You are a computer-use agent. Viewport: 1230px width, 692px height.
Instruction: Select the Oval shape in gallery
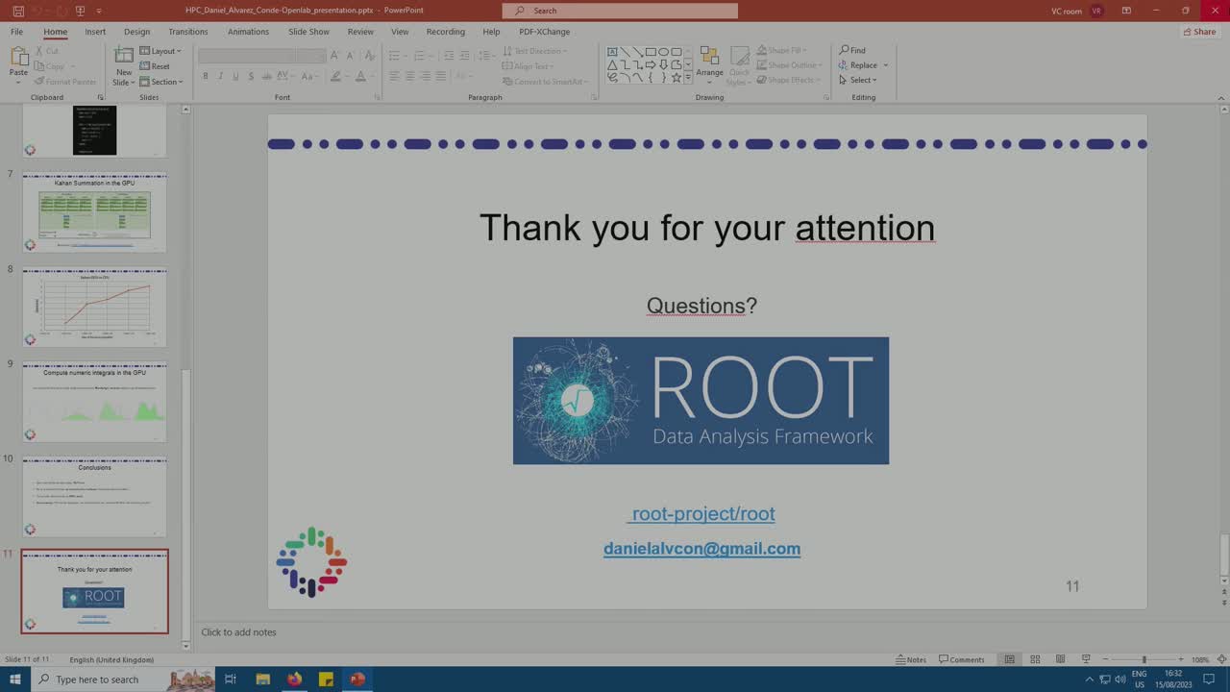[663, 52]
